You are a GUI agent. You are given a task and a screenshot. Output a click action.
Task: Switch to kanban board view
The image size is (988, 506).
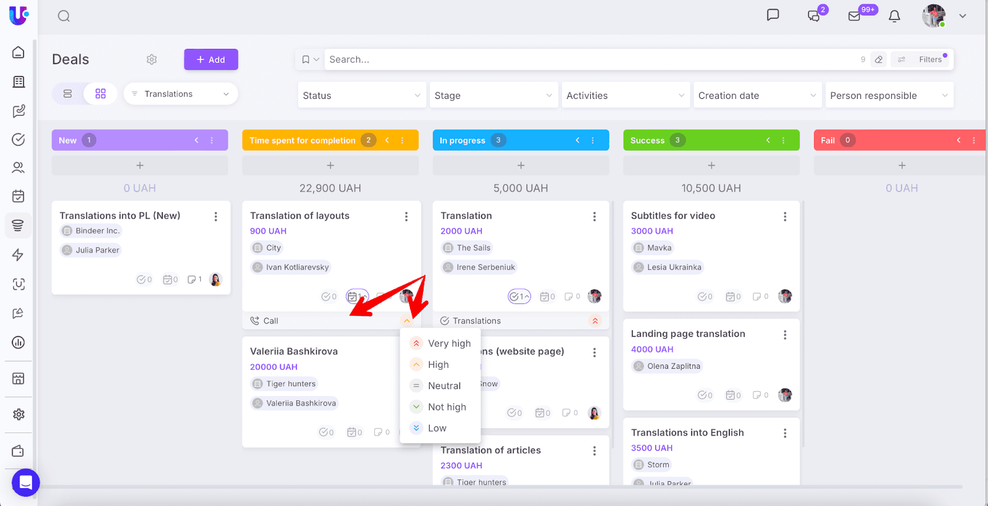click(x=101, y=94)
